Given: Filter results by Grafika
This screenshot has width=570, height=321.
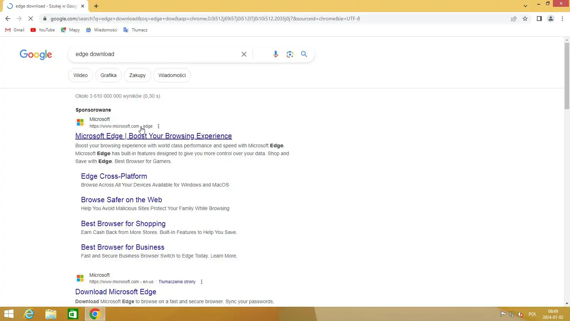Looking at the screenshot, I should coord(108,75).
